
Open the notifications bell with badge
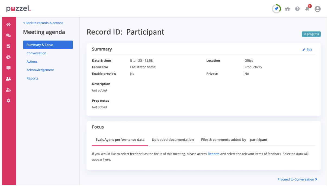[307, 9]
